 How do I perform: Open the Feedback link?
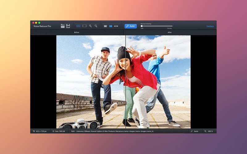pyautogui.click(x=210, y=26)
